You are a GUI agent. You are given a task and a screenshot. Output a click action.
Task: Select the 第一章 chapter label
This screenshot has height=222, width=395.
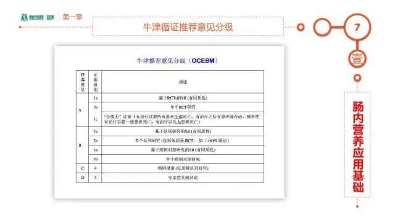tap(73, 17)
